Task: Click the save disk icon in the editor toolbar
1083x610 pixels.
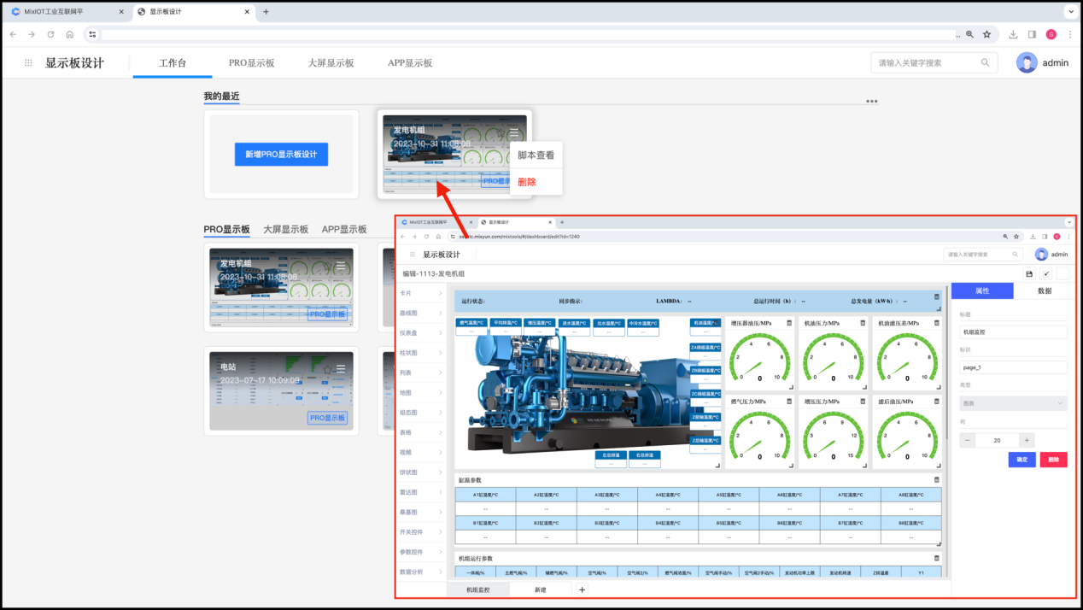Action: tap(1029, 273)
